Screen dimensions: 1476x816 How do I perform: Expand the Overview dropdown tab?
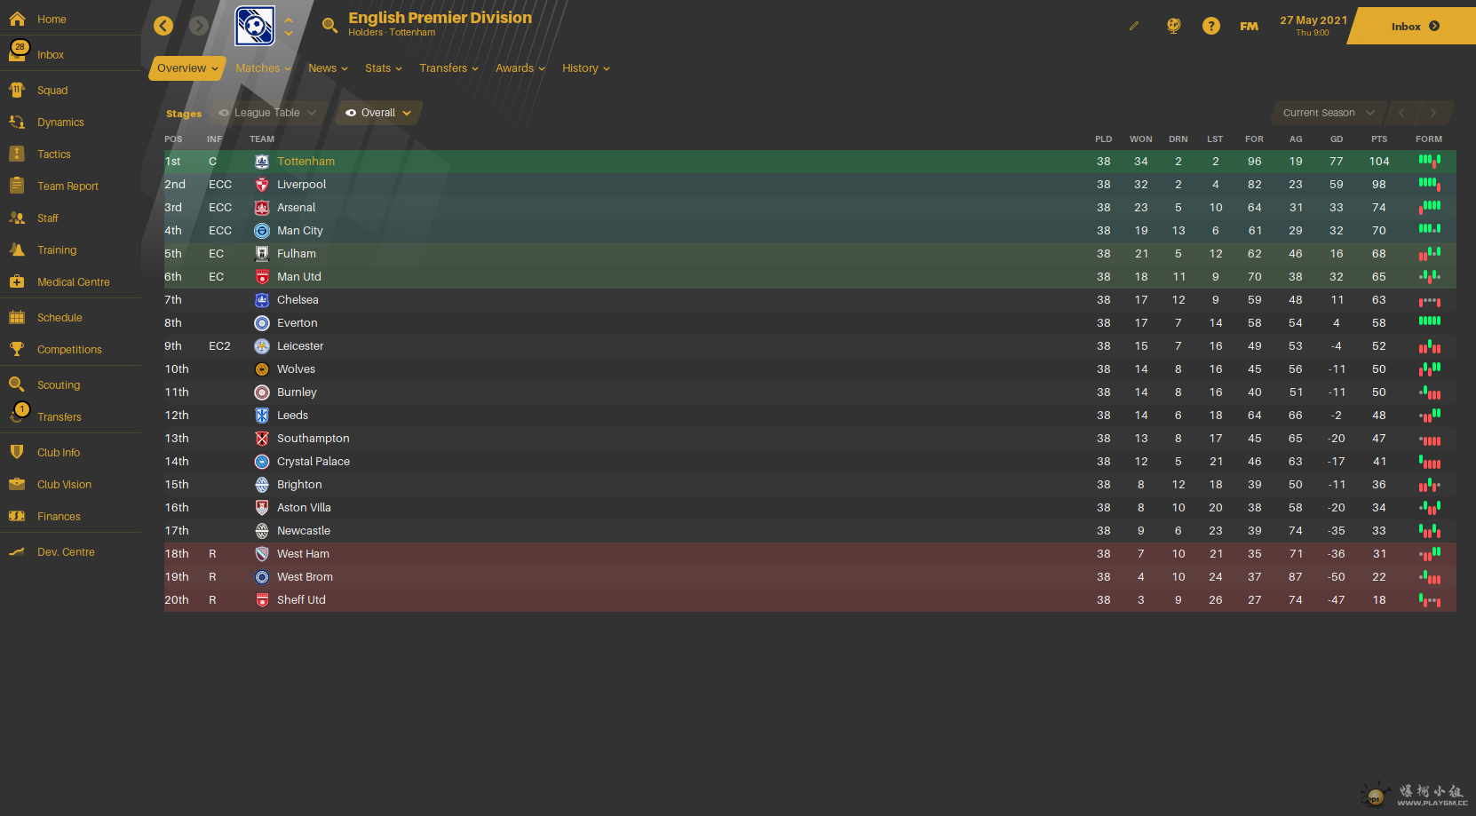[x=186, y=68]
